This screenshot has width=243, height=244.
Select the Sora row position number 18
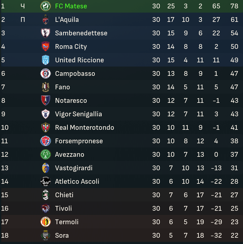5,235
